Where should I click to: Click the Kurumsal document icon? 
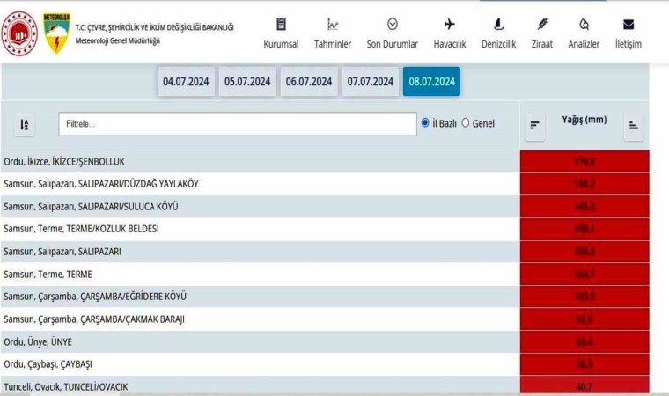(x=281, y=25)
